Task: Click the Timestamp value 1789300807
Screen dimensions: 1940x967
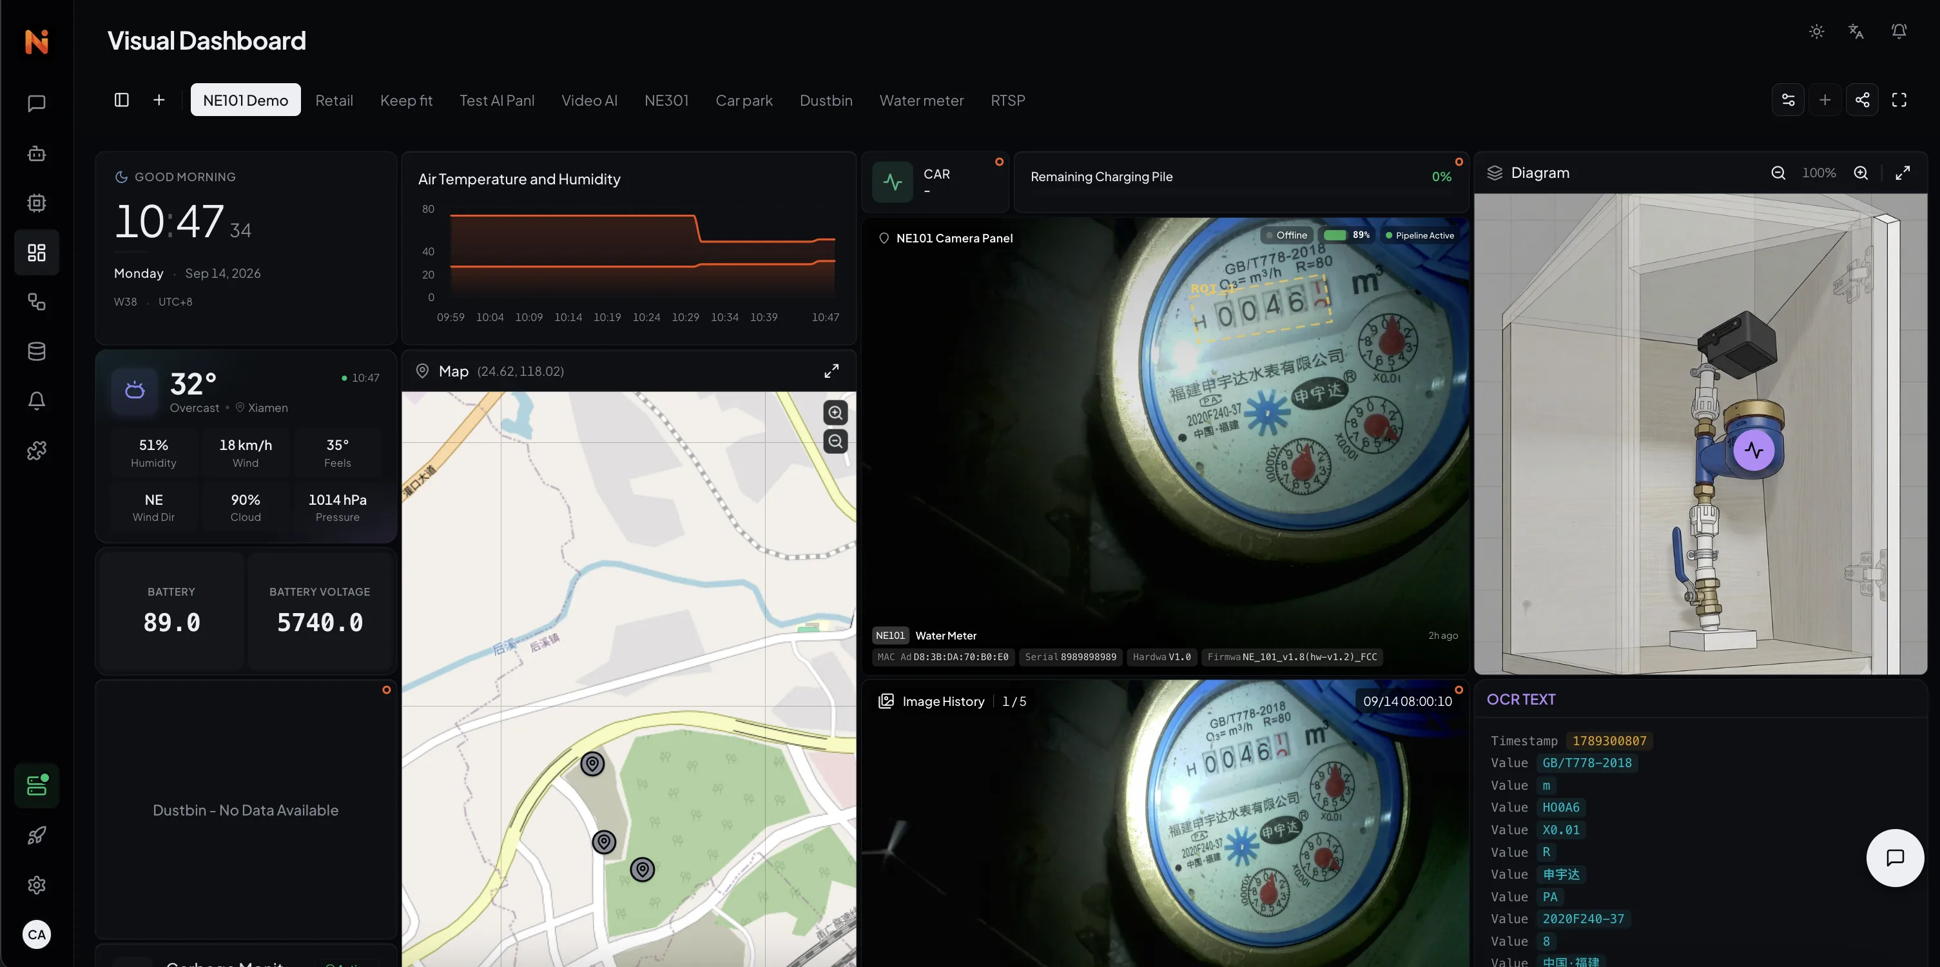Action: click(x=1609, y=740)
